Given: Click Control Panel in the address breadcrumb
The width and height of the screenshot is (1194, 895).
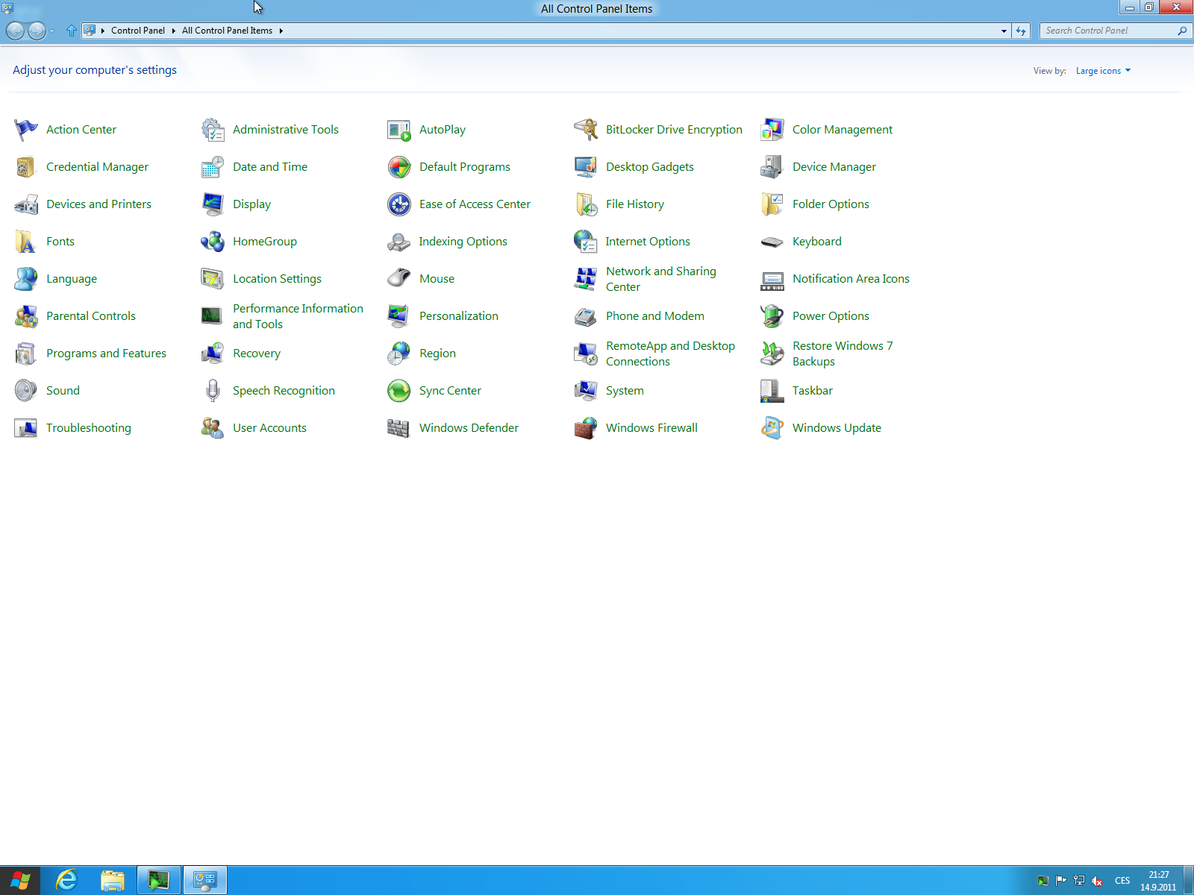Looking at the screenshot, I should 138,31.
